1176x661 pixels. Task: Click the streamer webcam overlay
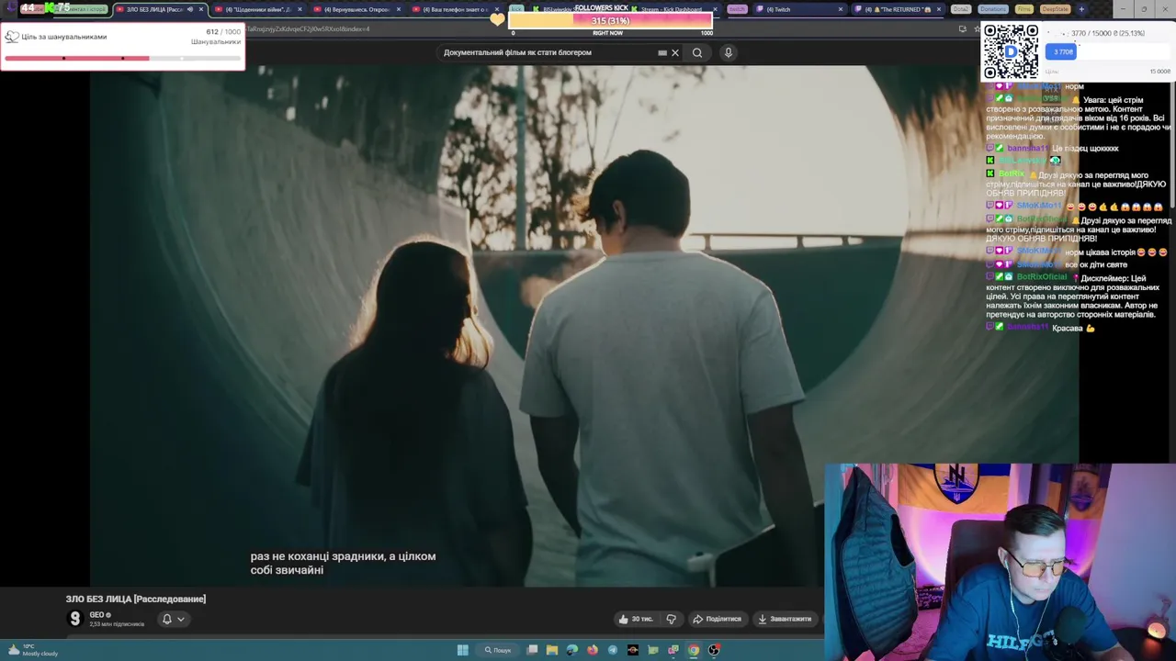[x=999, y=562]
